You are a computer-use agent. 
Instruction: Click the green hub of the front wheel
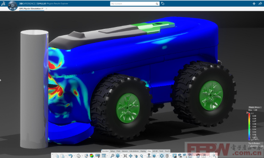click(x=128, y=108)
